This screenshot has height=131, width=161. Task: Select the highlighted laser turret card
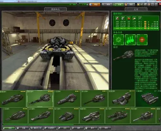click(40, 99)
